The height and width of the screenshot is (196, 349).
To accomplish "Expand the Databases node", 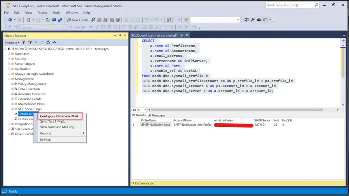I will click(9, 54).
